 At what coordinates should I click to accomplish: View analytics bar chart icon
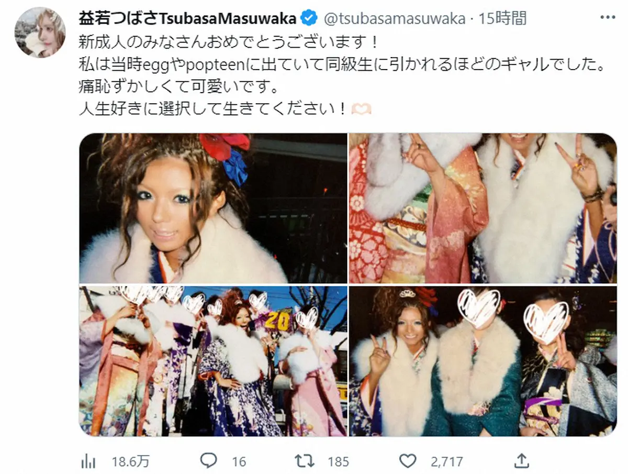click(x=88, y=461)
